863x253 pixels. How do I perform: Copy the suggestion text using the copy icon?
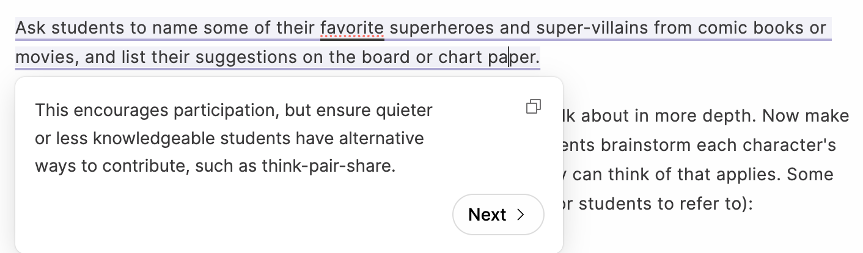click(533, 107)
